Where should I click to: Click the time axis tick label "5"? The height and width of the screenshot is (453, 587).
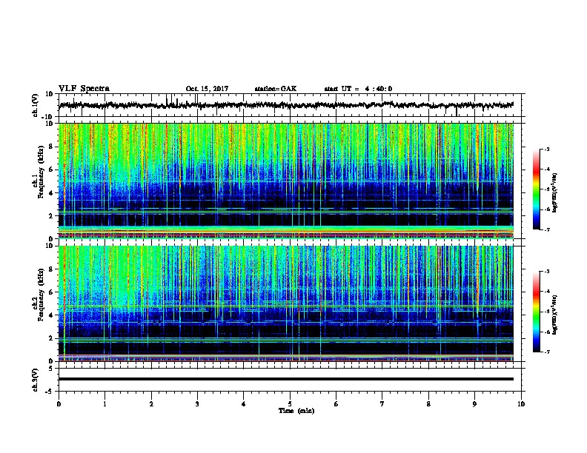pos(290,404)
